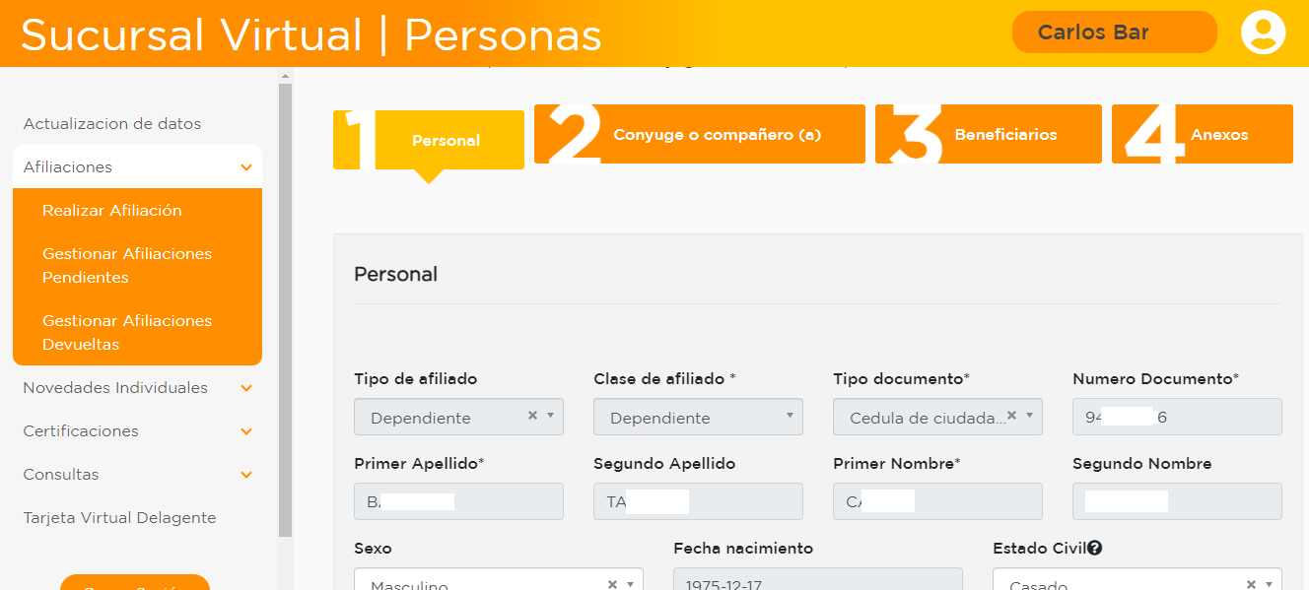Expand the Novedades Individuales chevron

(x=246, y=388)
